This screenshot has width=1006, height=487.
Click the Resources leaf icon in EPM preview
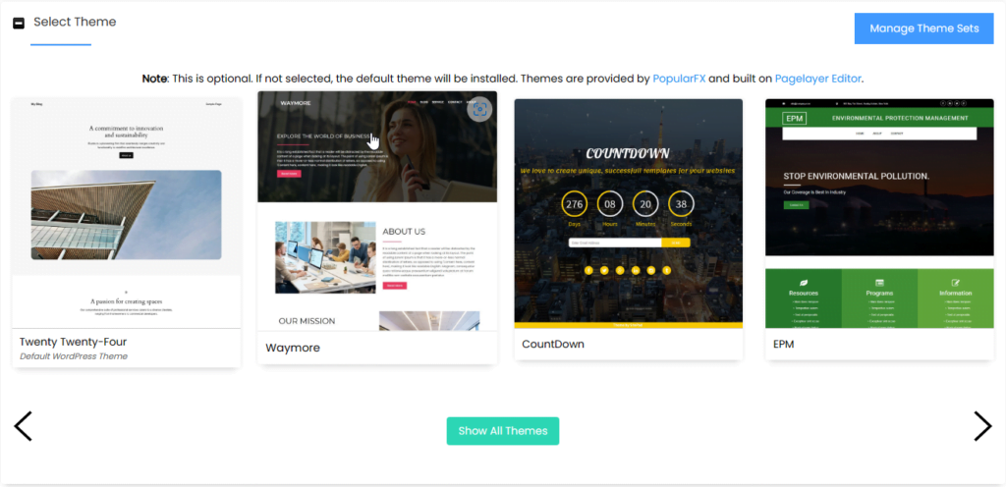pyautogui.click(x=804, y=282)
